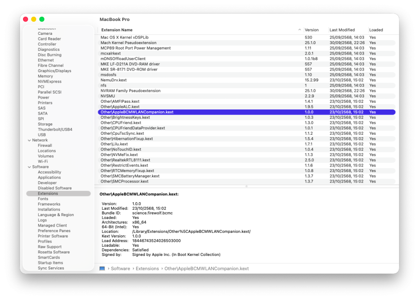Toggle the sort order arrow indicator
The width and height of the screenshot is (419, 300).
[299, 30]
